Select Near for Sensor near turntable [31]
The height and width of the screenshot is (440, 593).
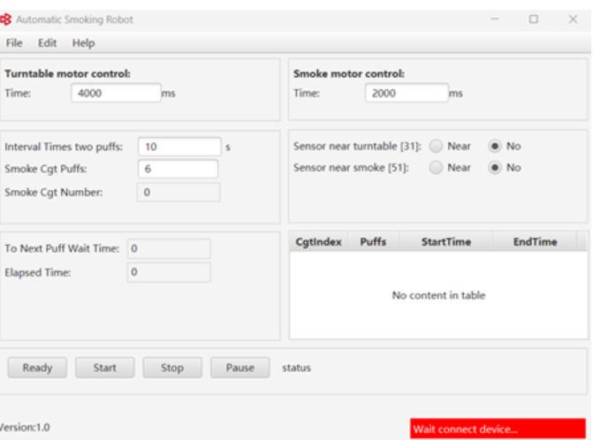click(x=436, y=146)
